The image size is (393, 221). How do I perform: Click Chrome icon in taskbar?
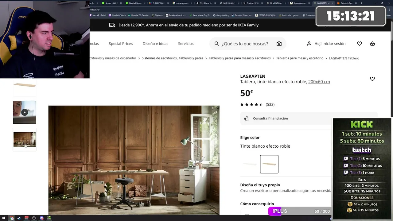pos(11,218)
